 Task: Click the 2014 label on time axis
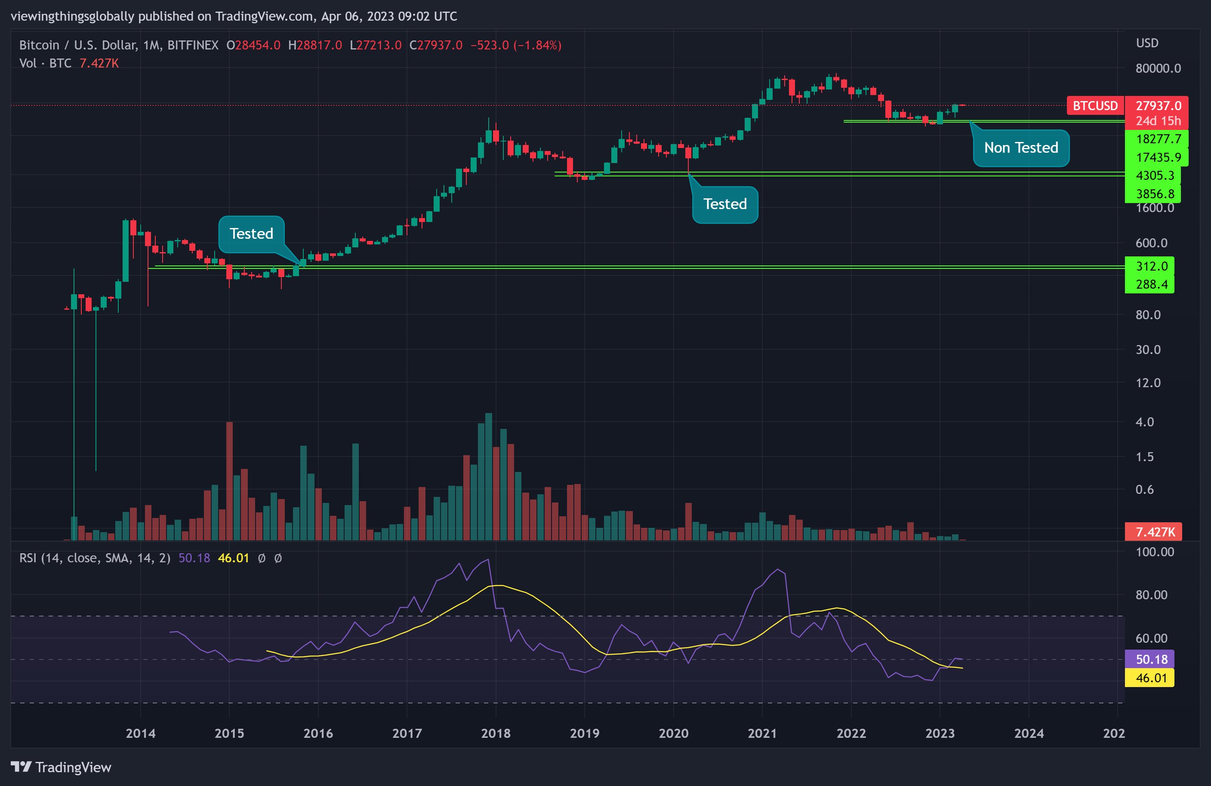[x=140, y=733]
